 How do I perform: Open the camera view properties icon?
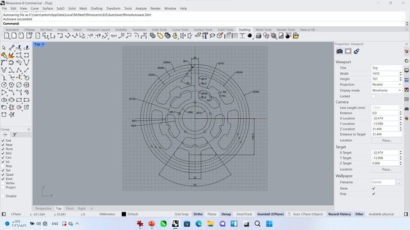pyautogui.click(x=340, y=51)
